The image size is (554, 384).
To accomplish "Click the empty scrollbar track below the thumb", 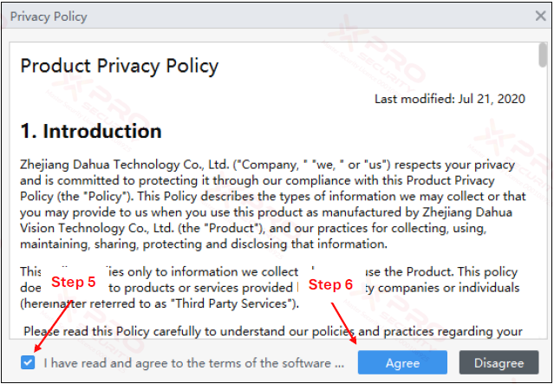I will [543, 203].
